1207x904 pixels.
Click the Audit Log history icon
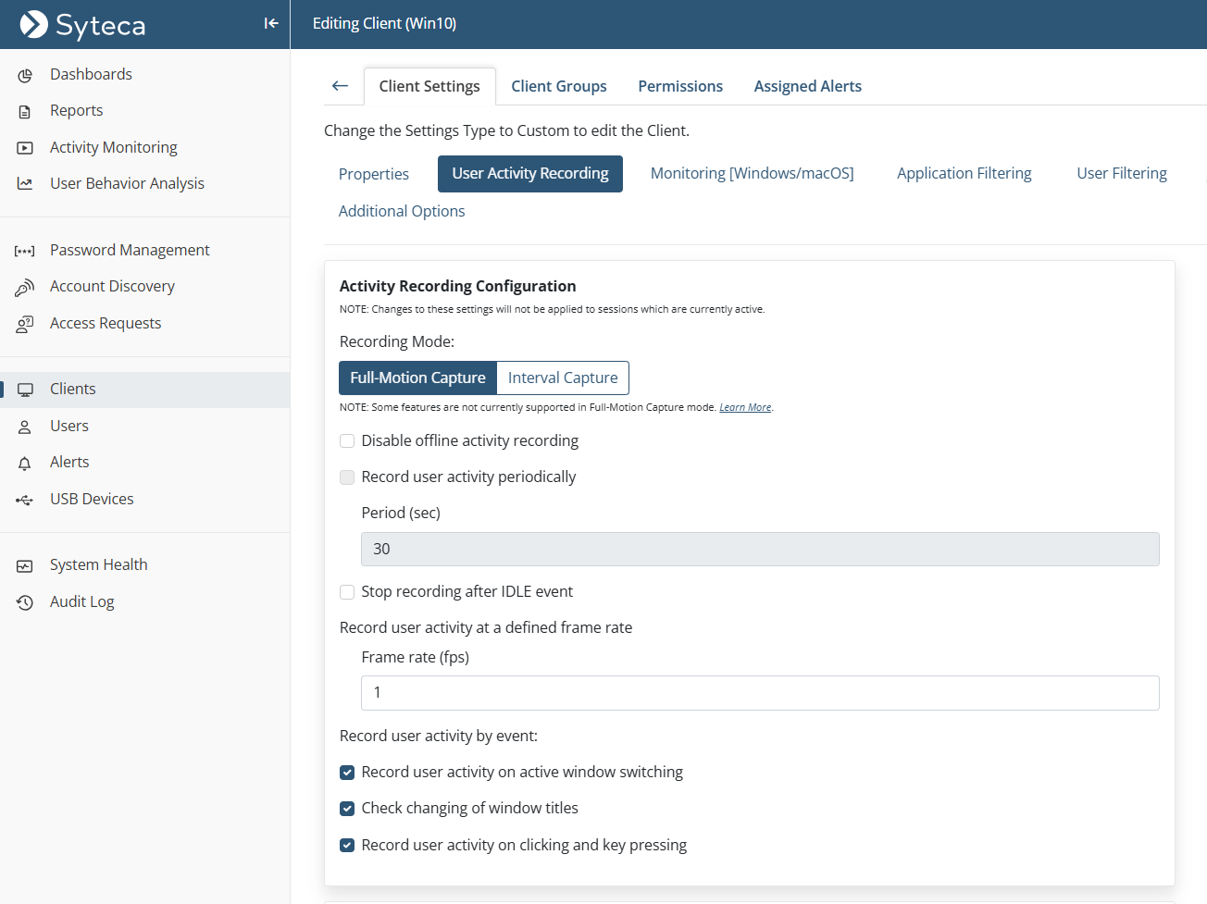pos(25,602)
